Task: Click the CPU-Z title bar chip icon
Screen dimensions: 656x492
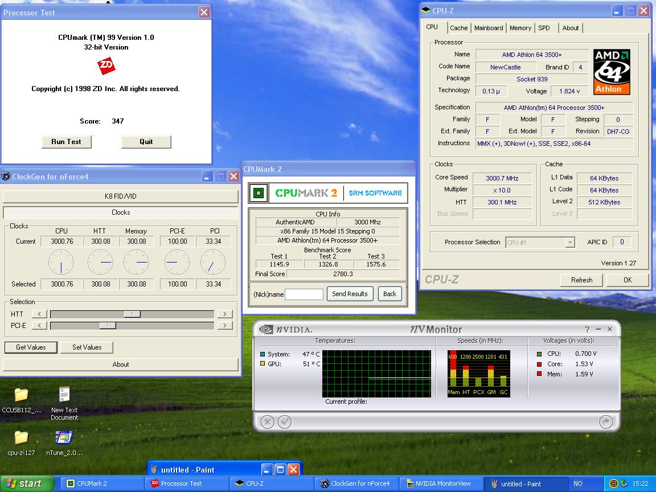Action: (426, 10)
